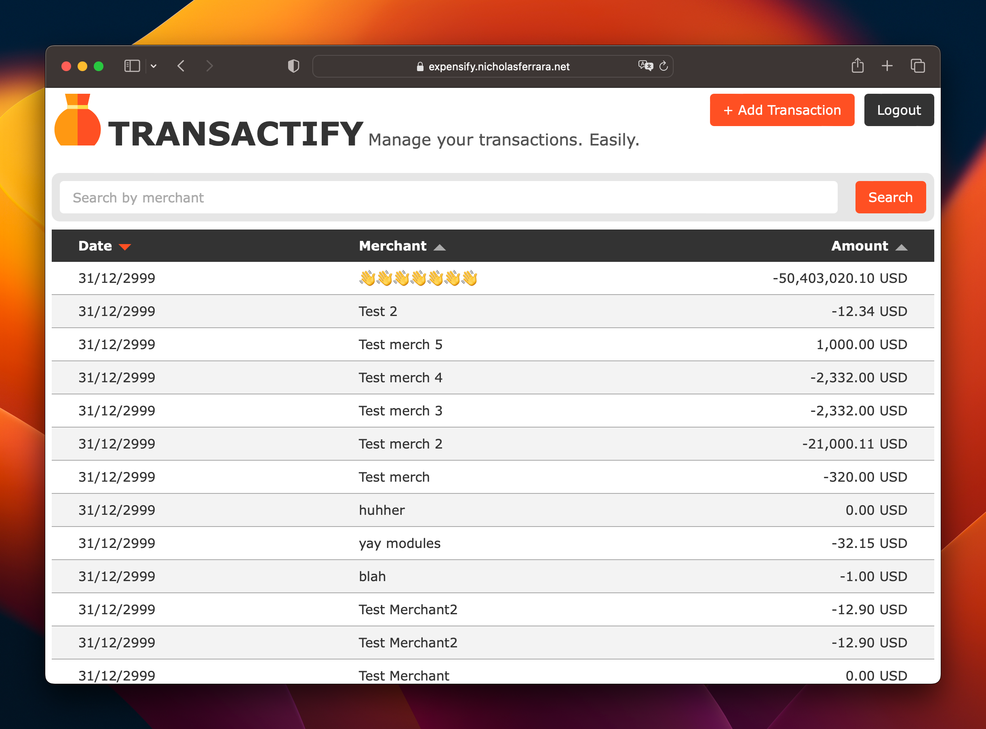Show tab overview icon
The image size is (986, 729).
click(x=918, y=66)
